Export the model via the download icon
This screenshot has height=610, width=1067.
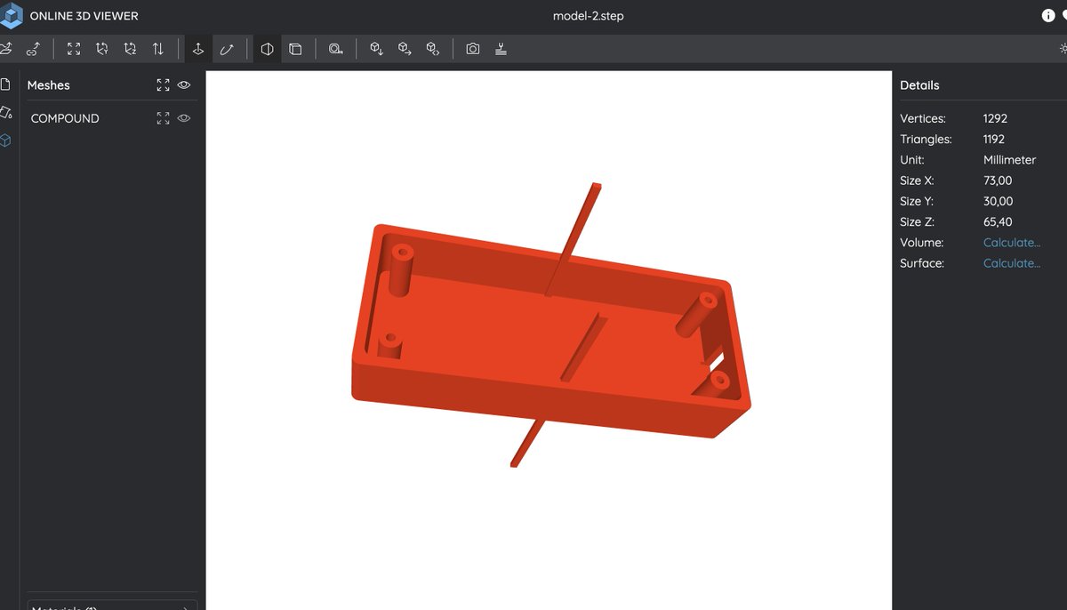point(501,49)
